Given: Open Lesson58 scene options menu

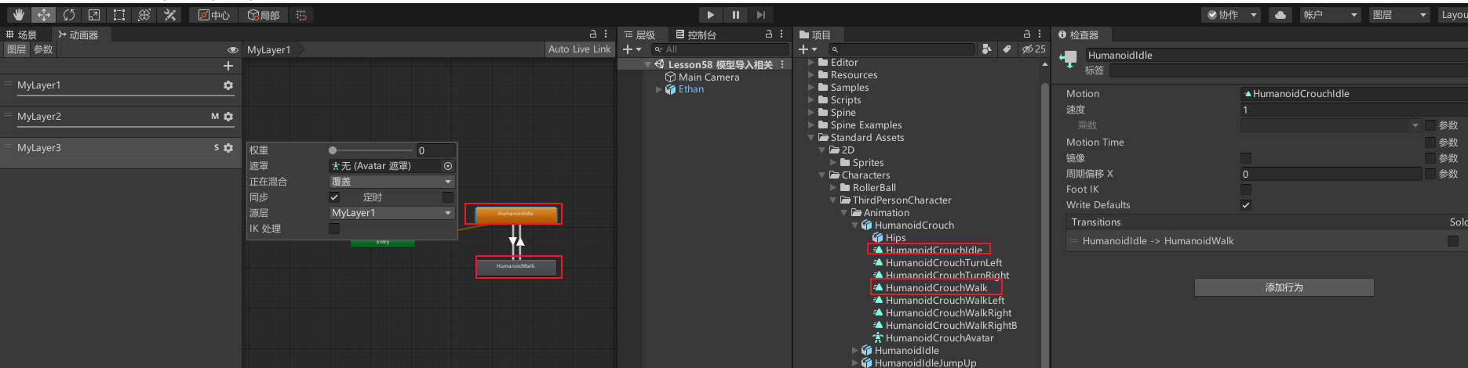Looking at the screenshot, I should [782, 64].
